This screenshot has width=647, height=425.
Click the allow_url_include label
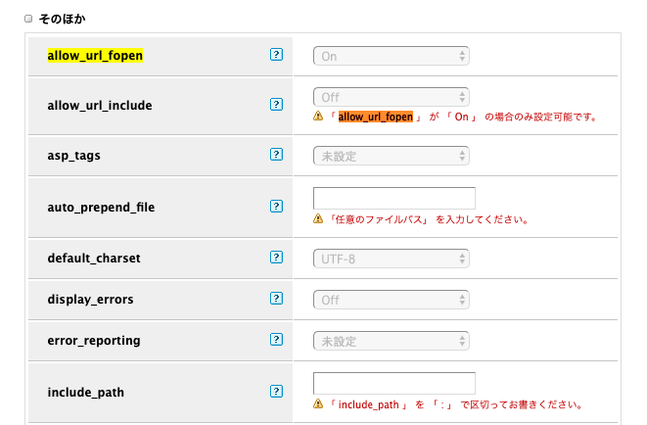click(100, 106)
